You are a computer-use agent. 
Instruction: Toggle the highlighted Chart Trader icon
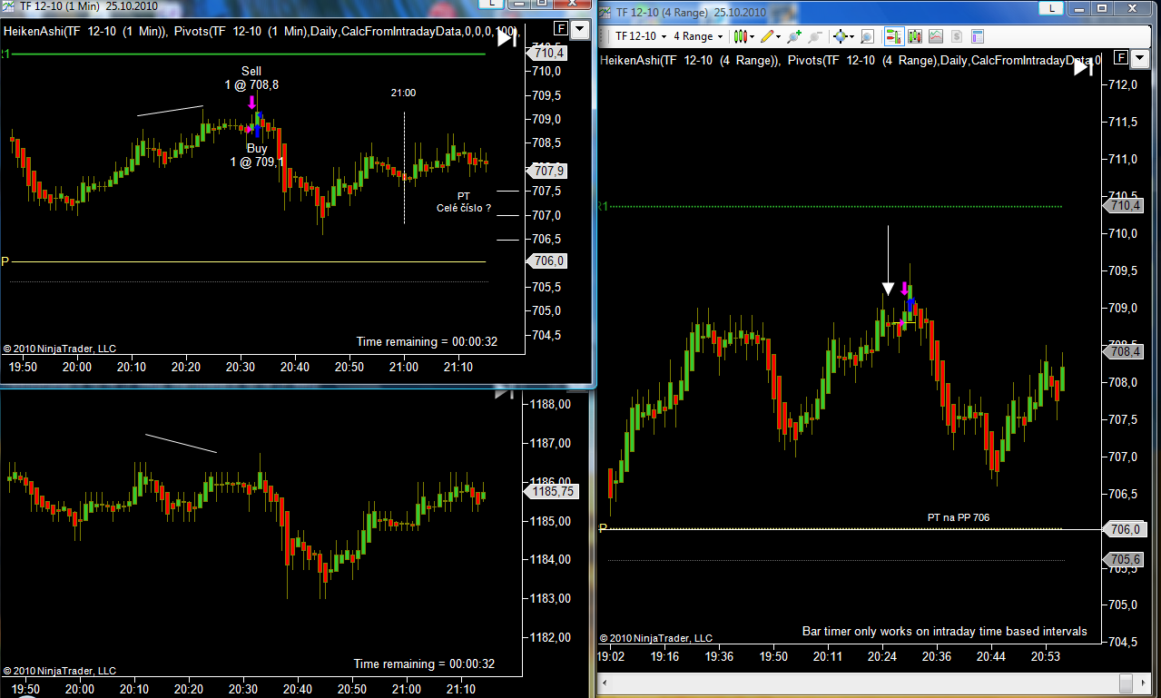(x=894, y=36)
